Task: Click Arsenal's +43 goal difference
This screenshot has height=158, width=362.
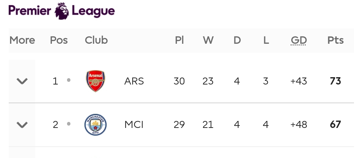Action: [x=299, y=81]
